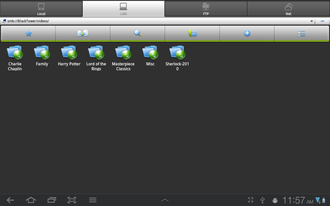Open the Harry Potter folder
This screenshot has width=330, height=206.
click(69, 56)
